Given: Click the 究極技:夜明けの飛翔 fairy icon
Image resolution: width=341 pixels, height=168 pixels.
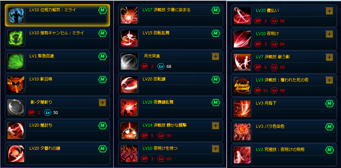Looking at the screenshot, I should [x=242, y=155].
